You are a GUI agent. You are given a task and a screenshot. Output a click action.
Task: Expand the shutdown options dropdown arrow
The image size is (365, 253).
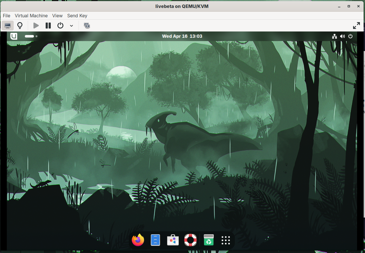tap(71, 26)
